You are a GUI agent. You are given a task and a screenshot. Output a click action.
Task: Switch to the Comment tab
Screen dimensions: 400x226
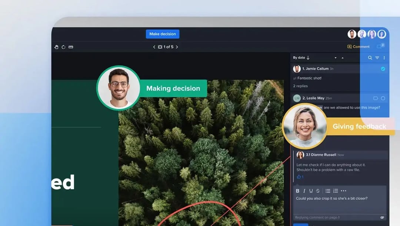pos(358,47)
